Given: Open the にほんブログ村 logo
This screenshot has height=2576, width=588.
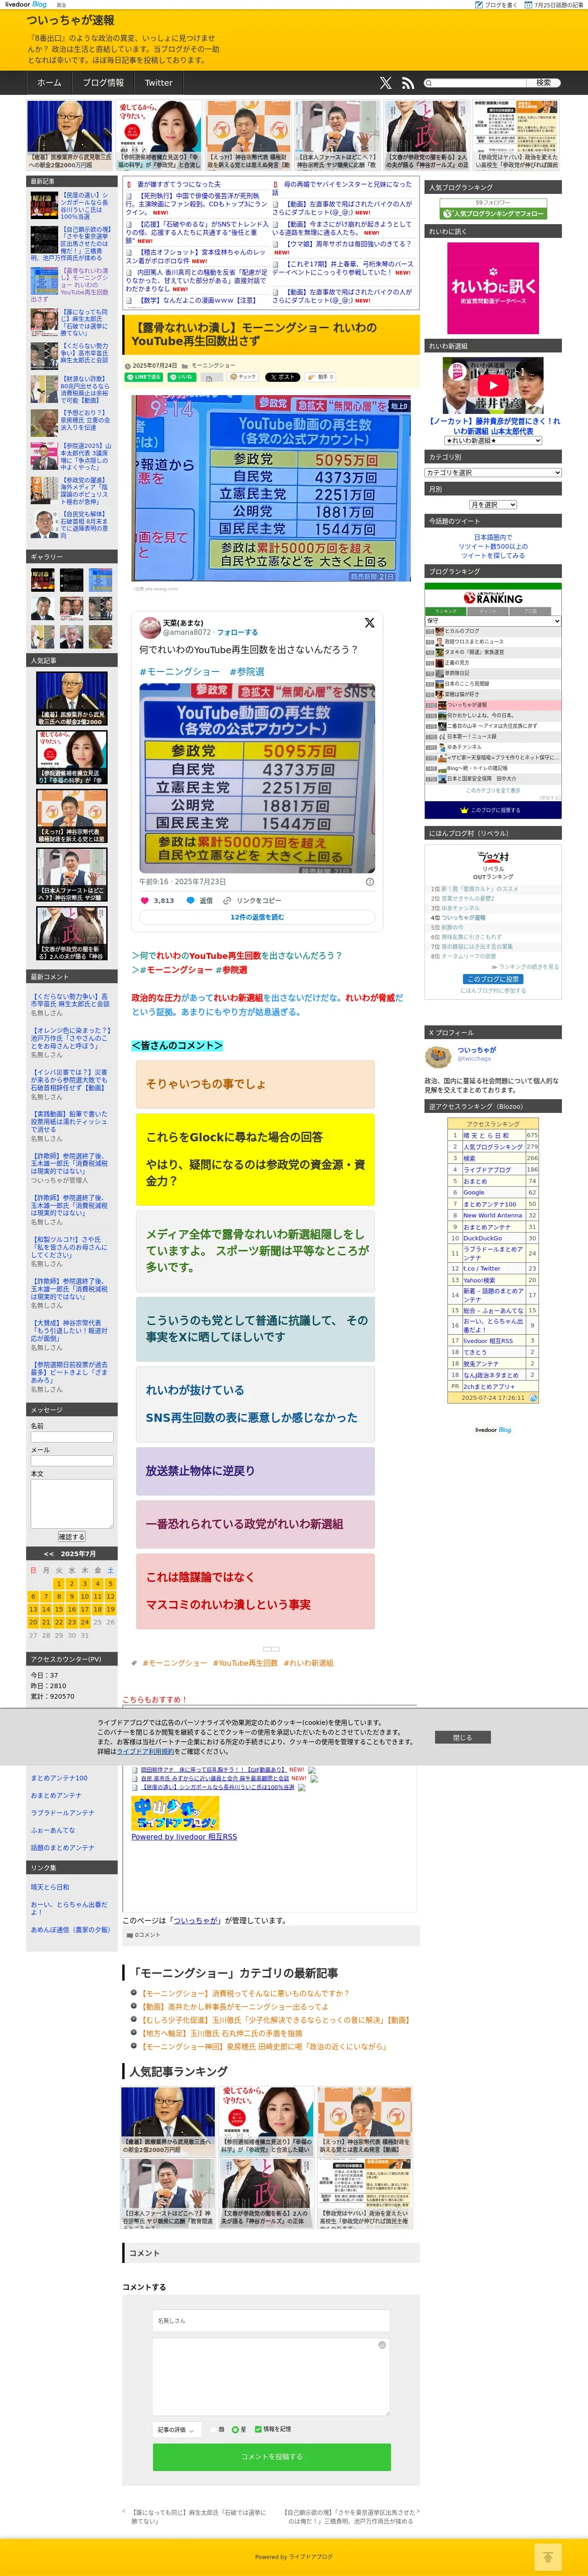Looking at the screenshot, I should click(x=493, y=857).
